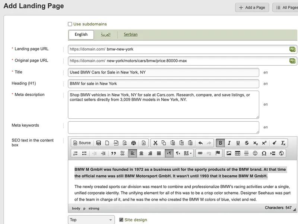Click the Paste icon
298x224 pixels.
173,143
